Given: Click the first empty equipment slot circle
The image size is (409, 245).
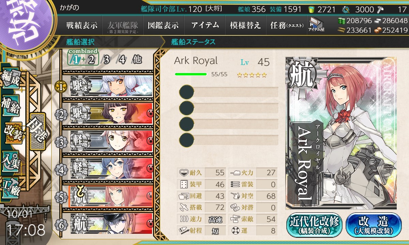Looking at the screenshot, I should coord(186,92).
